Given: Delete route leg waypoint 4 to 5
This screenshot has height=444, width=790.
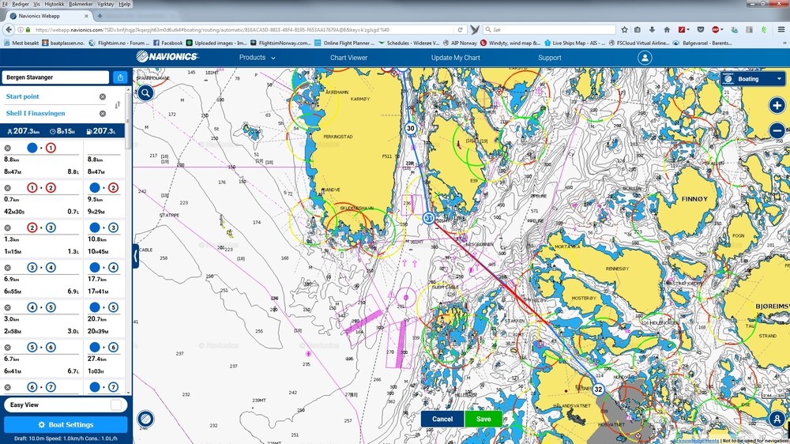Looking at the screenshot, I should pos(8,307).
